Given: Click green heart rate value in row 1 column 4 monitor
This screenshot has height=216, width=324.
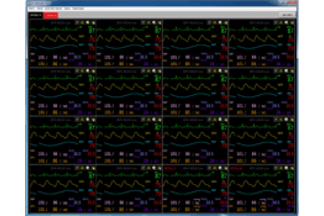Looking at the screenshot, I should tap(291, 30).
